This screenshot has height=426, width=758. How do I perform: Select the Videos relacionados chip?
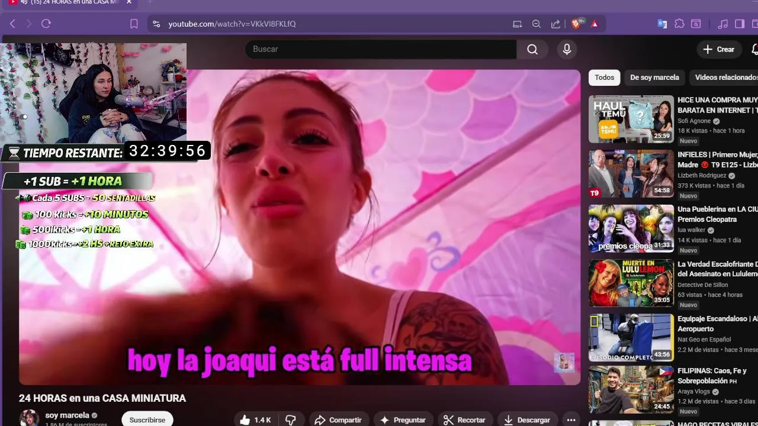click(x=724, y=78)
